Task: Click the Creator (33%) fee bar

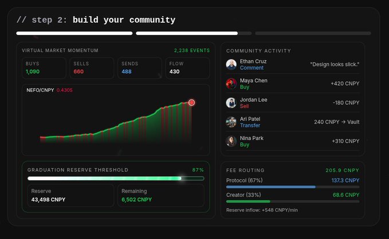Action: coord(293,201)
